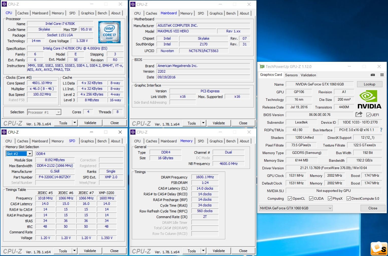Toggle the CUDA checkbox
This screenshot has width=388, height=256.
coord(311,198)
